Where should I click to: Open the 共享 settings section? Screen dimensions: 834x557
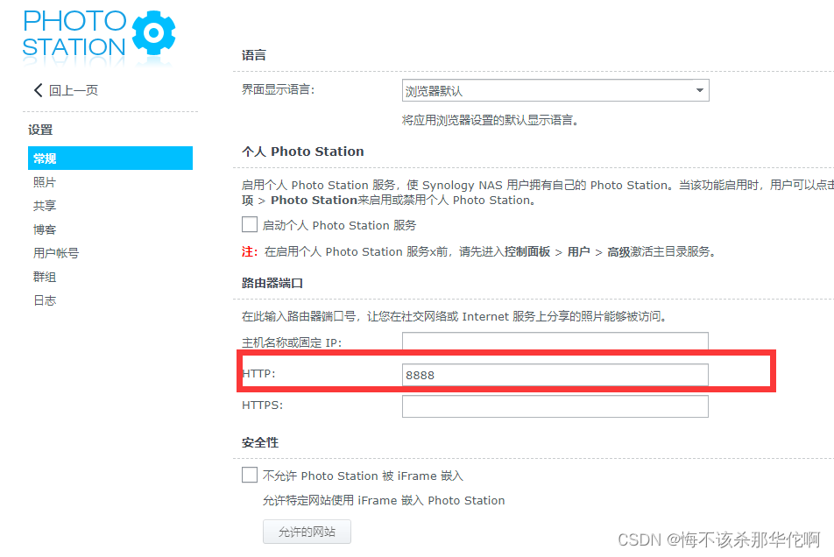click(45, 206)
